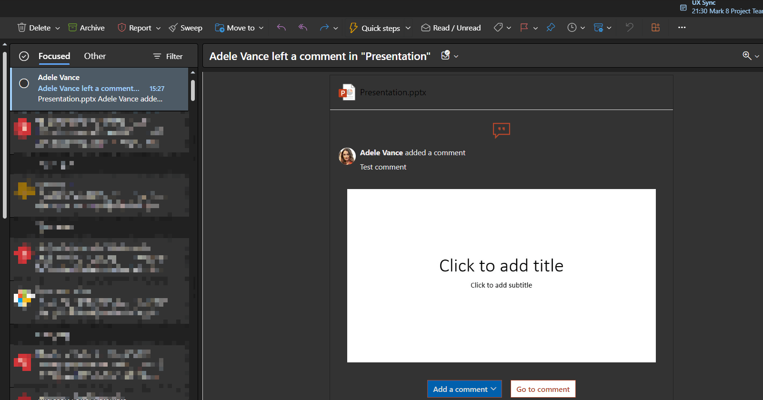Viewport: 763px width, 400px height.
Task: Click the Move to folder icon
Action: pos(220,28)
